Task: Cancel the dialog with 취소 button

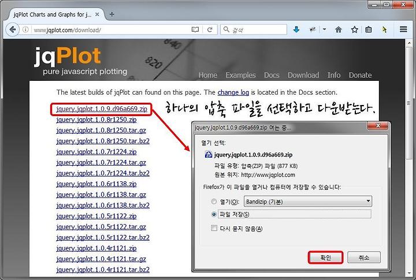Action: (364, 257)
